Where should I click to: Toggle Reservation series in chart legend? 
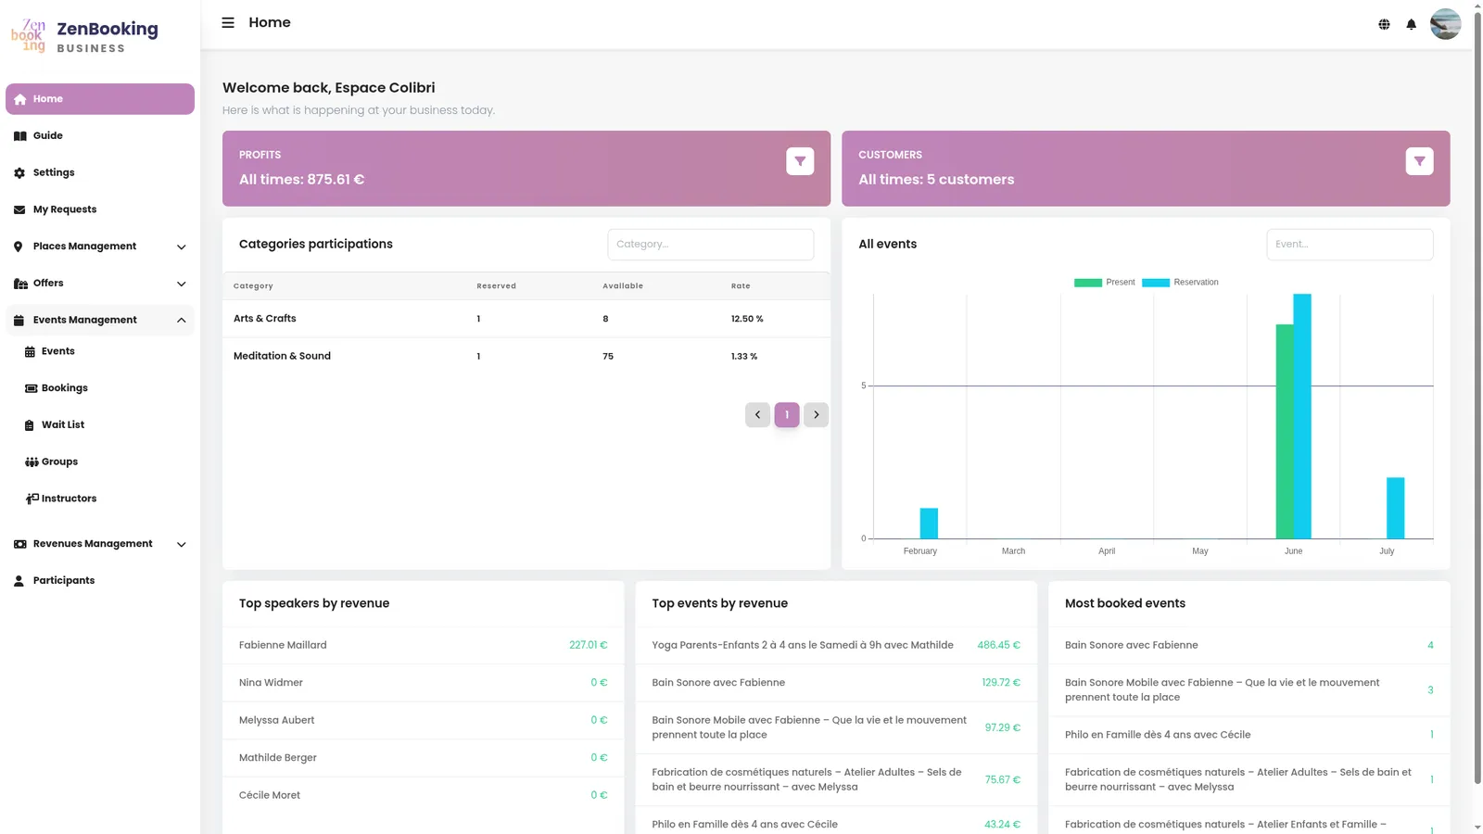click(1180, 283)
